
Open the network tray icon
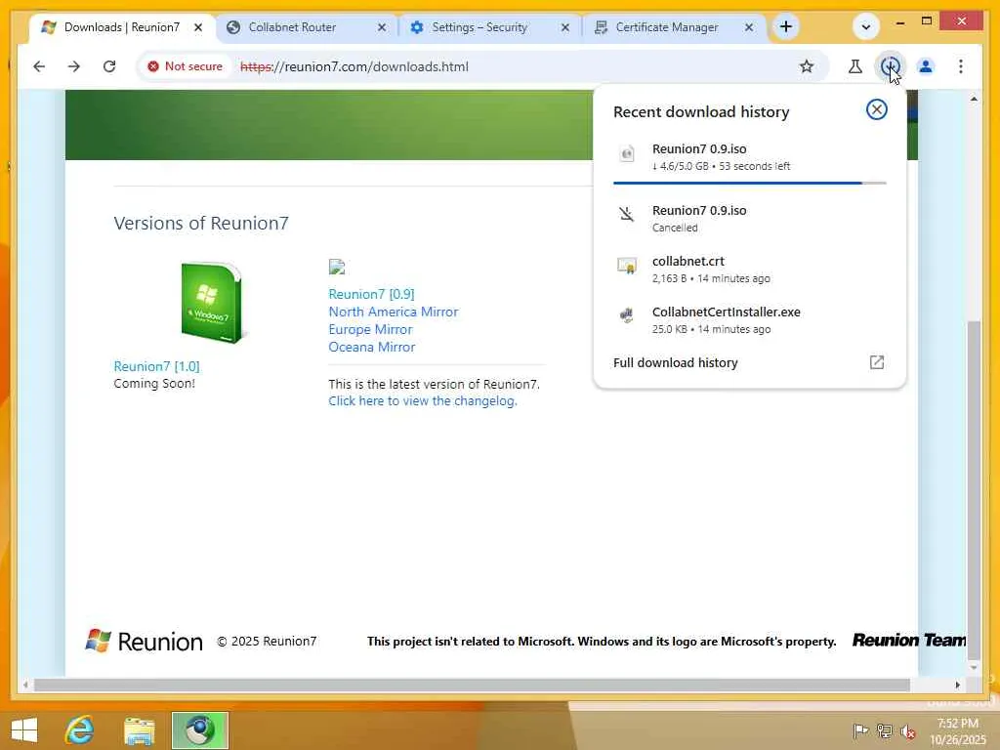884,730
